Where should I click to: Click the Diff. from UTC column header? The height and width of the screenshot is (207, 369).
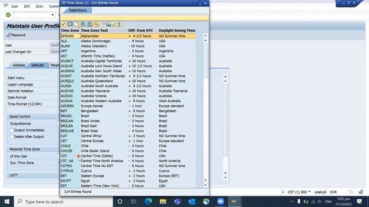click(x=141, y=30)
